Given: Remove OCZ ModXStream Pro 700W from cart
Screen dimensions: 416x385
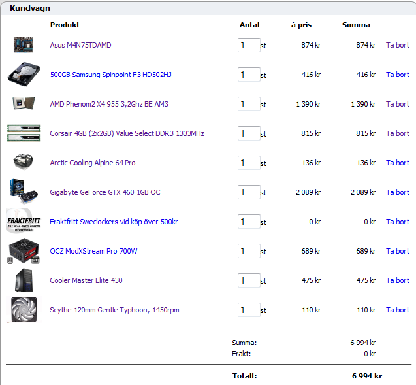Looking at the screenshot, I should [397, 251].
